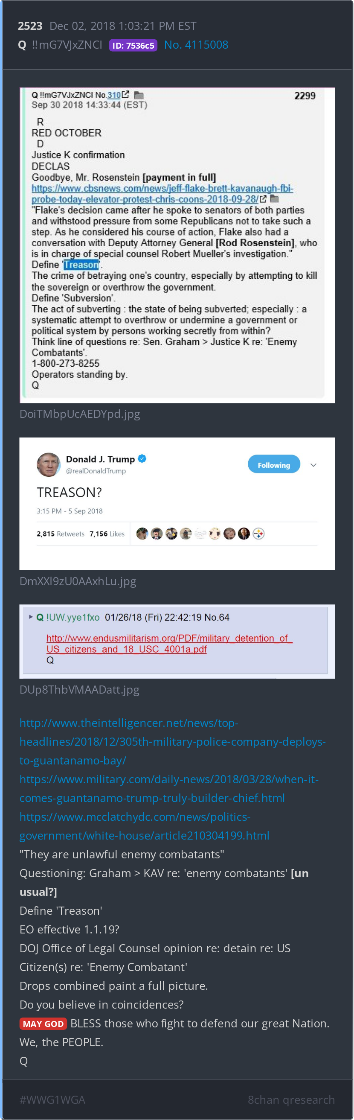Viewport: 354px width, 1120px height.
Task: Click the first liker avatar in tweet
Action: click(142, 534)
